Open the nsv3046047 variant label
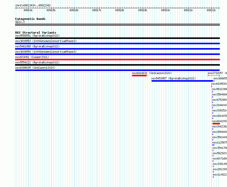 219,105
